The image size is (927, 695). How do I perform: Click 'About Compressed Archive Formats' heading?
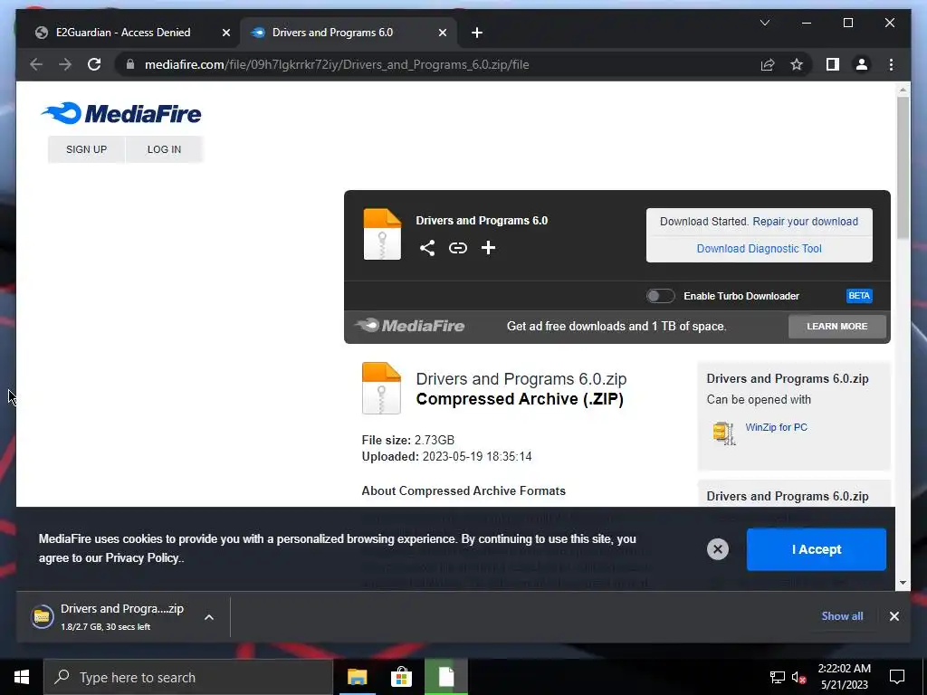coord(463,491)
